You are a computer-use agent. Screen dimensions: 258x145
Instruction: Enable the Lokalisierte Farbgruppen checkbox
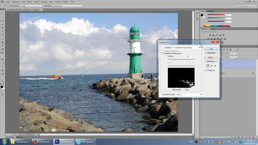pyautogui.click(x=162, y=53)
